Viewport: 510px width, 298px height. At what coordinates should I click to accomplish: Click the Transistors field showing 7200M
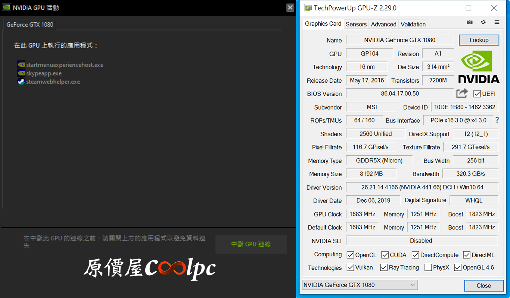(x=438, y=80)
